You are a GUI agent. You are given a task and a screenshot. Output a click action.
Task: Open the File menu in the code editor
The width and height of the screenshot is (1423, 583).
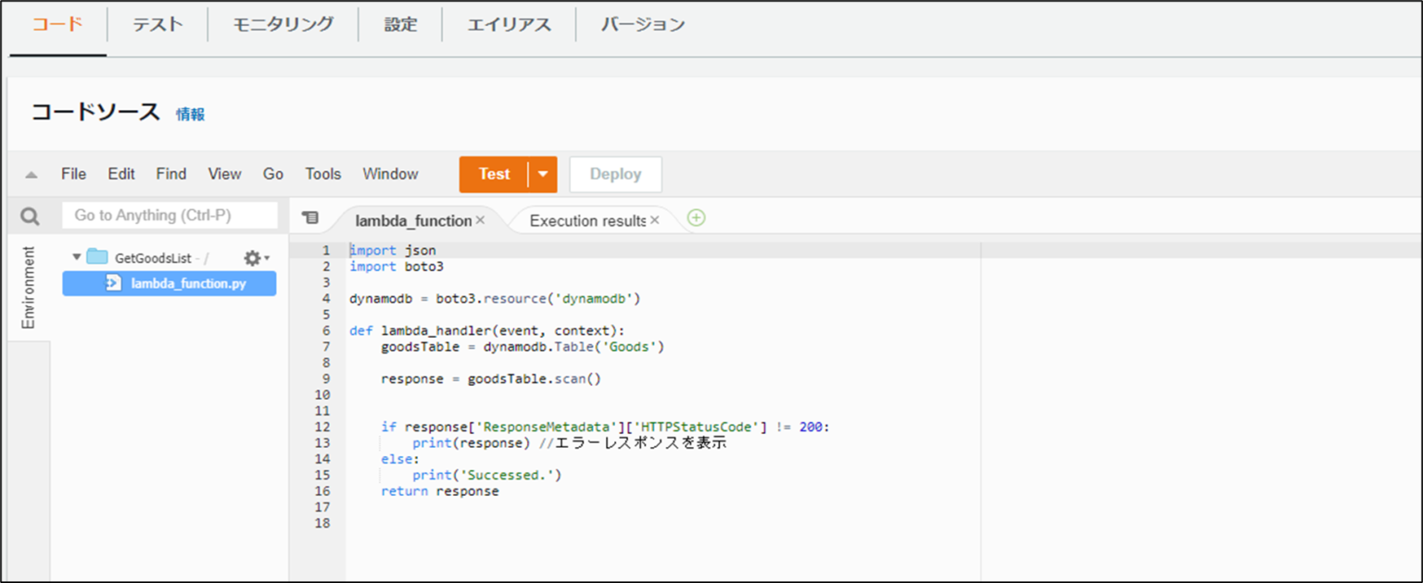[x=72, y=174]
